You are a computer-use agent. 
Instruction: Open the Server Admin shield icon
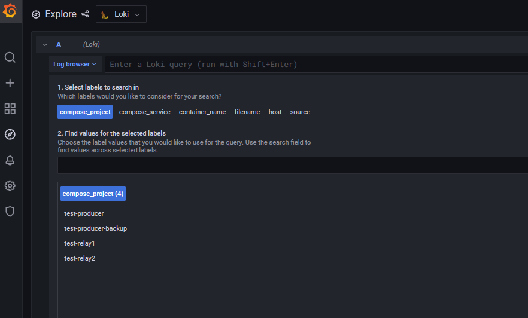(x=10, y=212)
